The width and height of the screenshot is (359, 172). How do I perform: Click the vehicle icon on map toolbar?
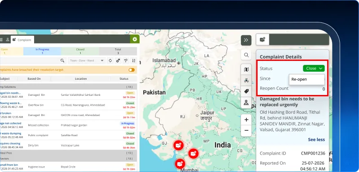tap(246, 81)
